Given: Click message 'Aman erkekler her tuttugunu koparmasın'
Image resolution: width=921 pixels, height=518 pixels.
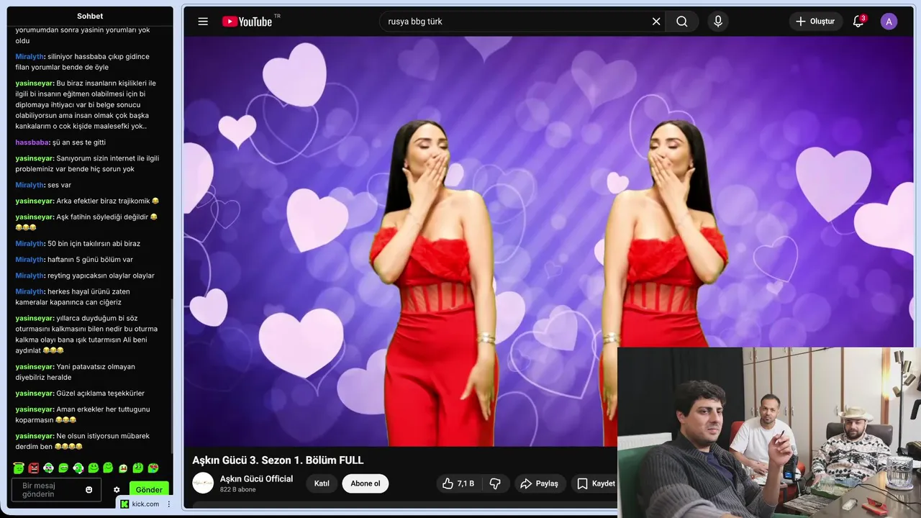Looking at the screenshot, I should tap(83, 414).
